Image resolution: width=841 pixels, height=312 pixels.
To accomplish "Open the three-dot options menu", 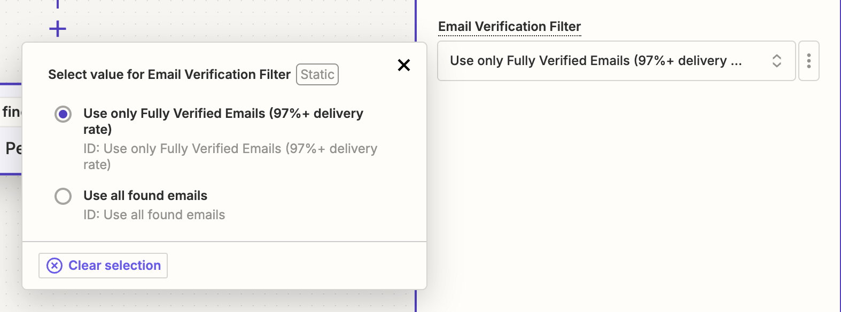I will coord(809,61).
